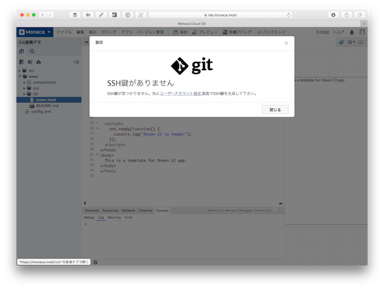This screenshot has width=384, height=289.
Task: Click the Safari downloads icon
Action: pyautogui.click(x=333, y=15)
